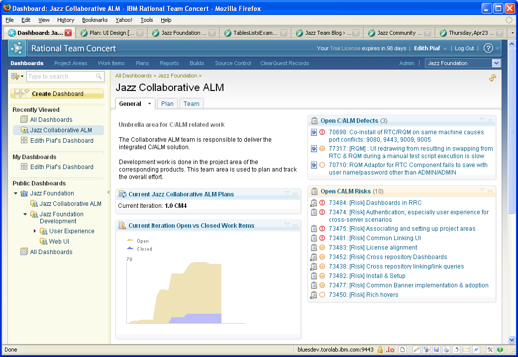Click the Current Jazz Collaborative ALM Plans widget icon
Image resolution: width=518 pixels, height=357 pixels.
click(x=122, y=194)
